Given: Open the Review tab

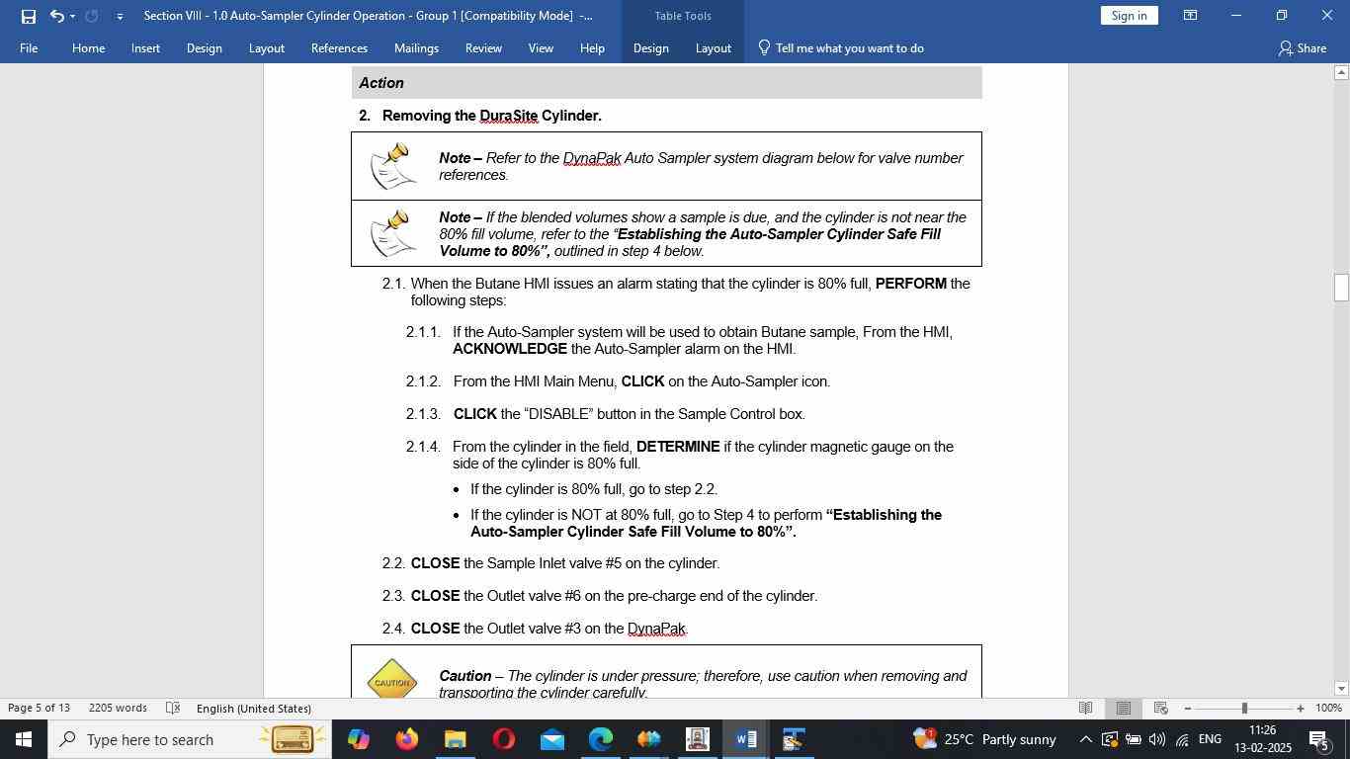Looking at the screenshot, I should click(483, 47).
